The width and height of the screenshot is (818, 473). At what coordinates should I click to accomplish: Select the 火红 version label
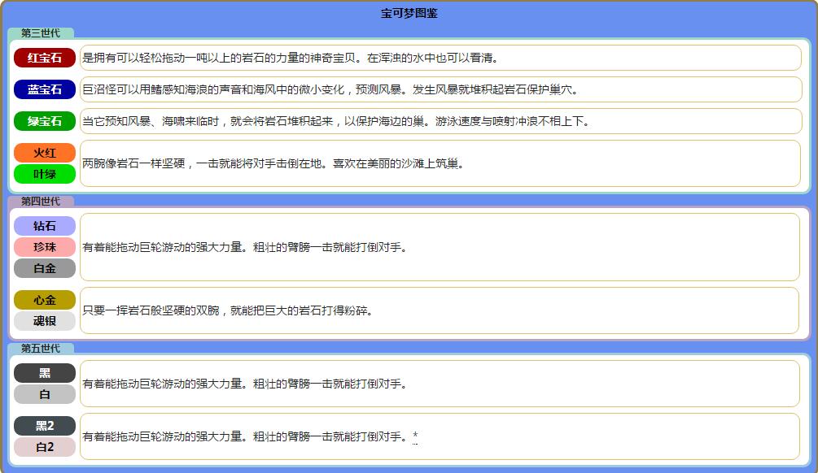(44, 153)
